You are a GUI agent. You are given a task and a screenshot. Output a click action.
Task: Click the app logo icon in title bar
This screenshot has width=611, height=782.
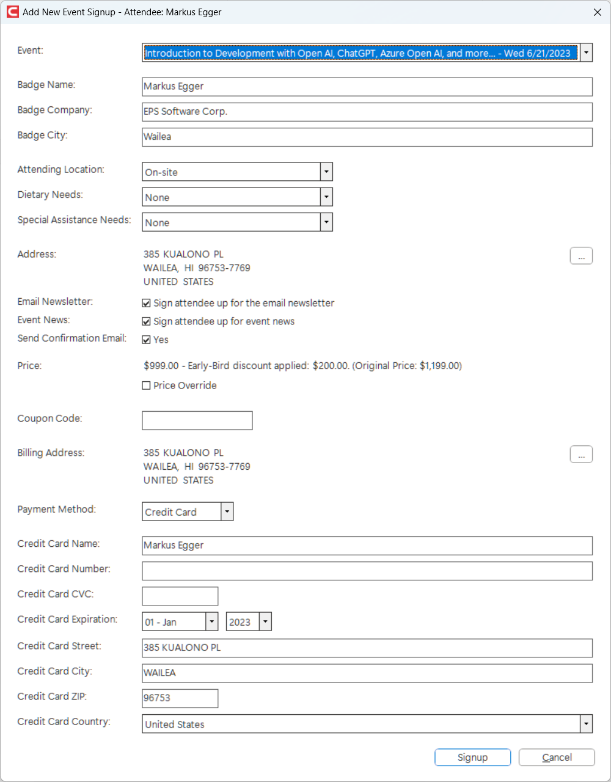[12, 12]
